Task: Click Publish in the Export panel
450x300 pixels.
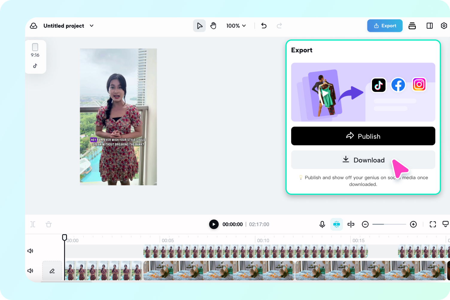Action: coord(363,136)
